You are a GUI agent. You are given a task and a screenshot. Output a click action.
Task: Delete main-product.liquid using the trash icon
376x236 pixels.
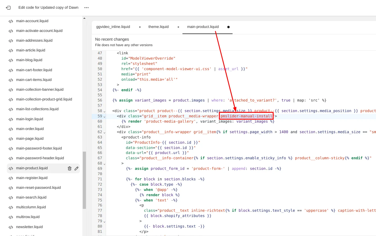(69, 168)
